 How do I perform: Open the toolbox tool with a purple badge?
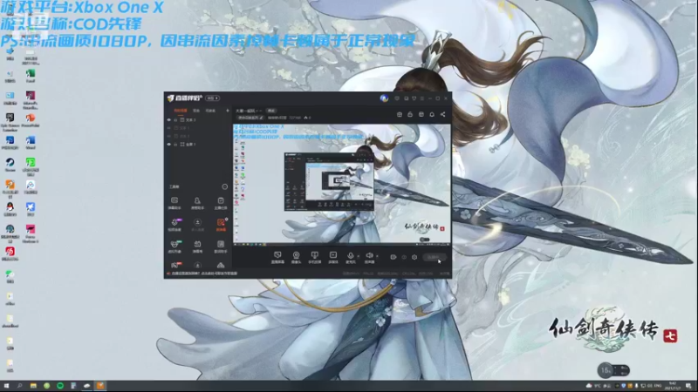[174, 225]
